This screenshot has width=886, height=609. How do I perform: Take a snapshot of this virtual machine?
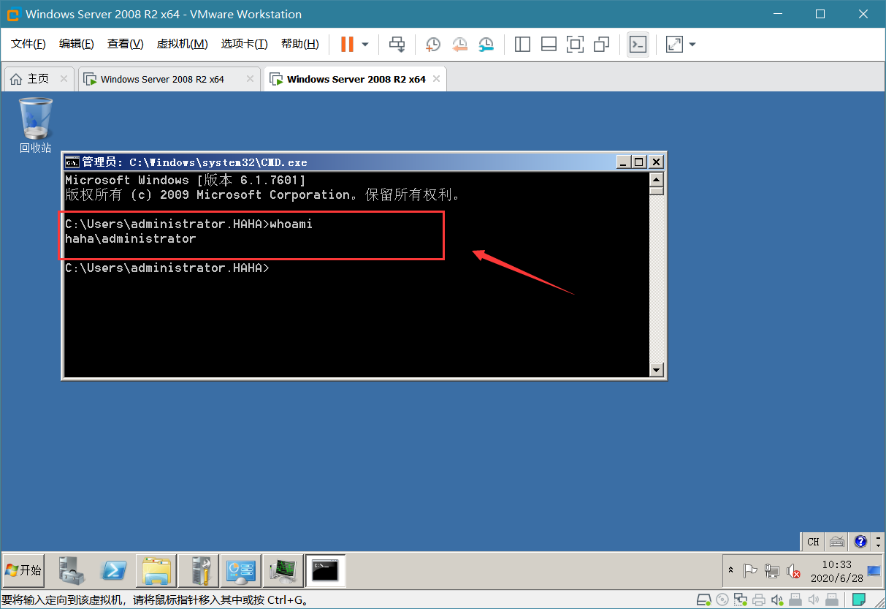point(433,45)
